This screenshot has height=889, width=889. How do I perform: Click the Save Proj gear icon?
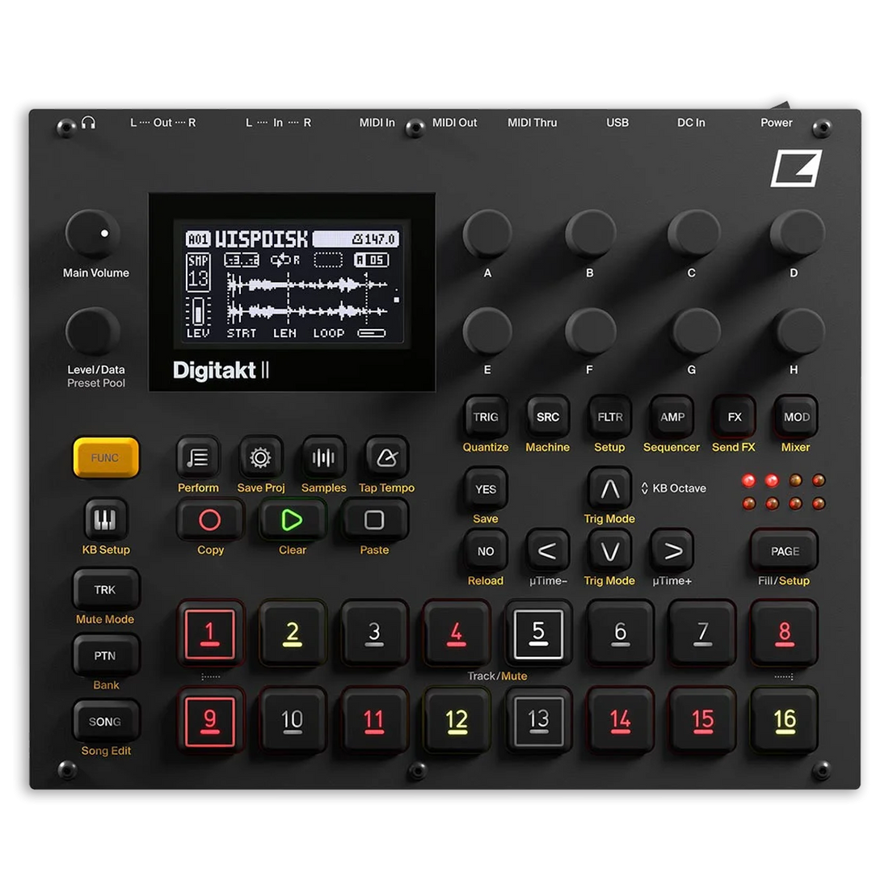point(260,457)
